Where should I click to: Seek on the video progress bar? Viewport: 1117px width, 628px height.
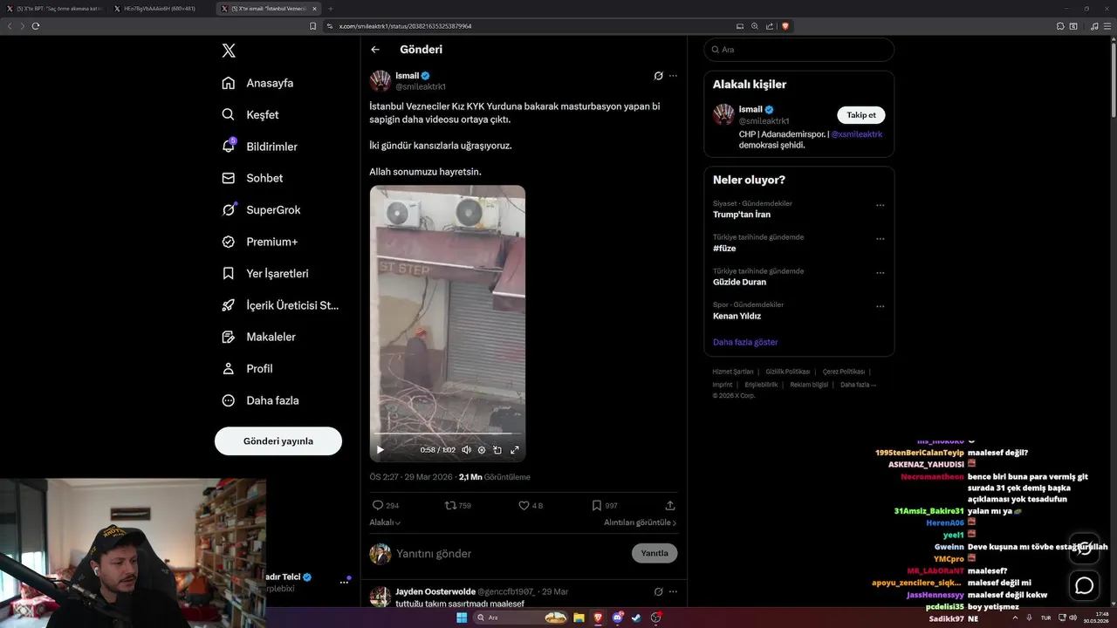(448, 433)
